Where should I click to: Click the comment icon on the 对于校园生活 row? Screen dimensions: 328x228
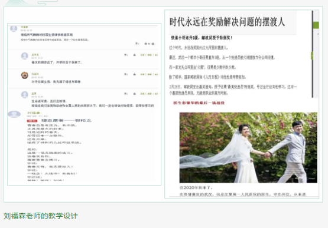point(126,74)
